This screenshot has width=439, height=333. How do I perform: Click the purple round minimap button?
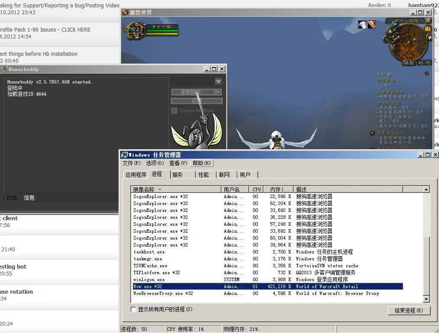pos(389,31)
